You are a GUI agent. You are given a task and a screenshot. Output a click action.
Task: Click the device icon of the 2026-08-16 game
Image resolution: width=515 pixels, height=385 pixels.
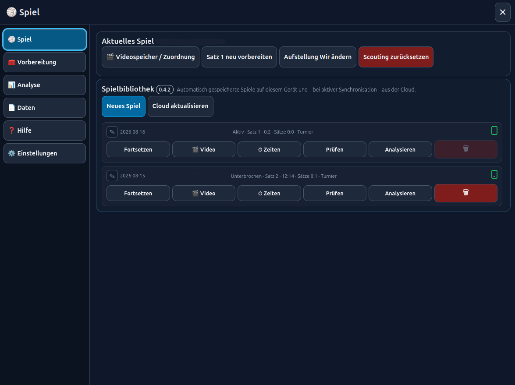(x=494, y=131)
